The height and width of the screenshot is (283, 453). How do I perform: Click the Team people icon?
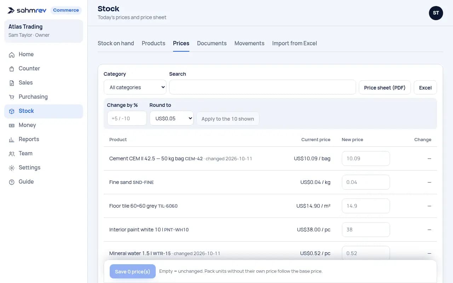12,154
